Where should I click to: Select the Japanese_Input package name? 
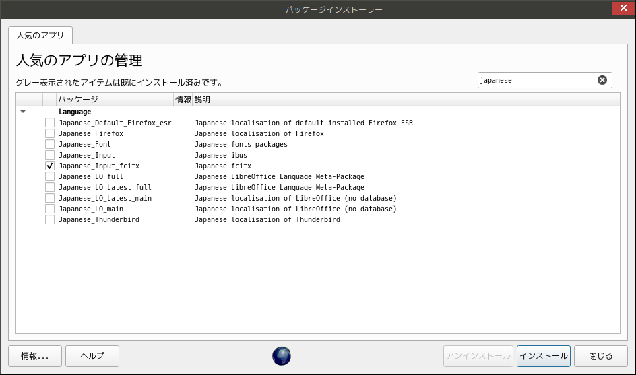(x=87, y=155)
